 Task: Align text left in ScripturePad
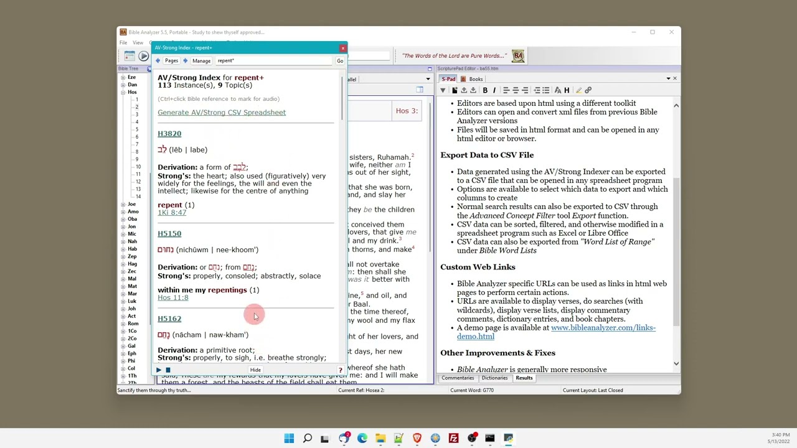coord(506,90)
